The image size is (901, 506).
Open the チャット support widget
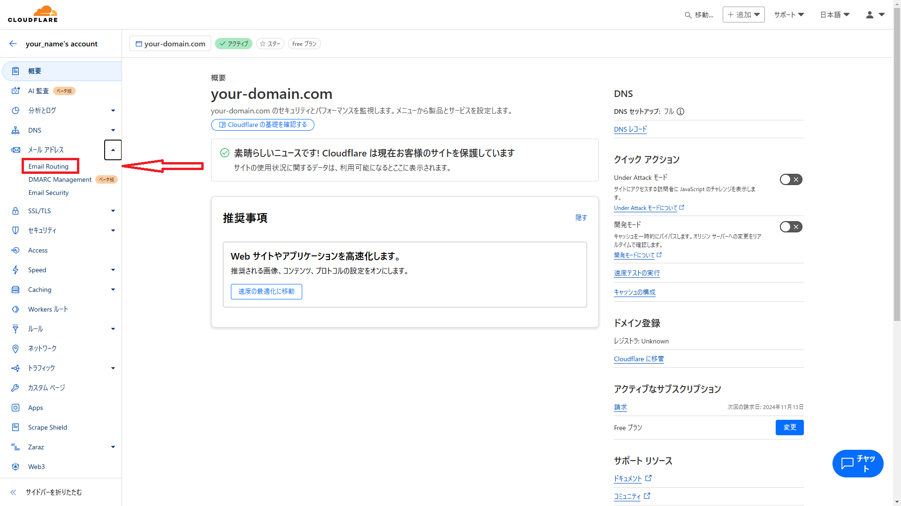858,463
